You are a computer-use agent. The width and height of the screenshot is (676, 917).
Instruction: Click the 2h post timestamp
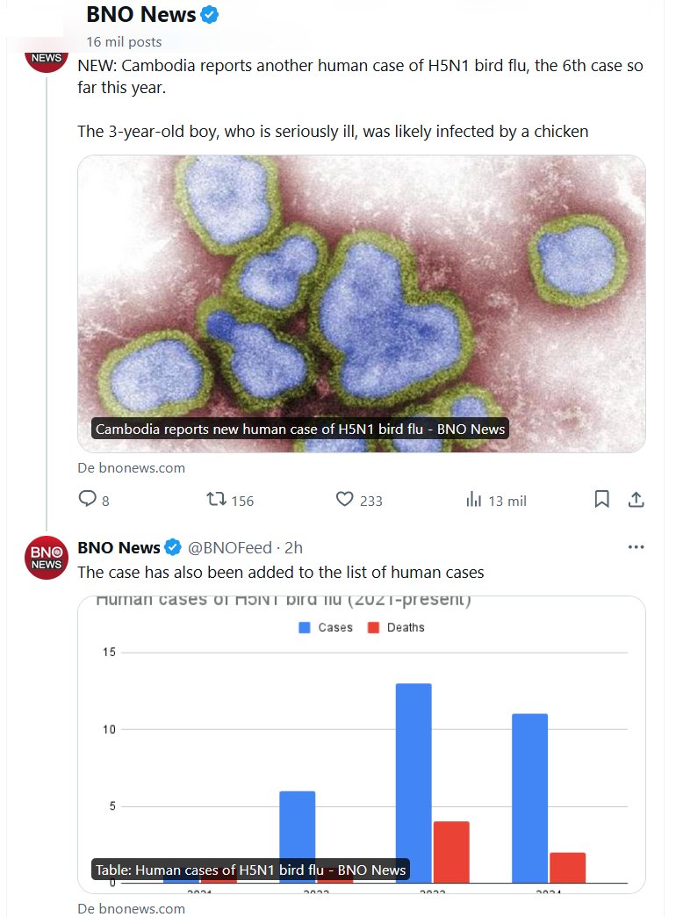click(x=293, y=547)
